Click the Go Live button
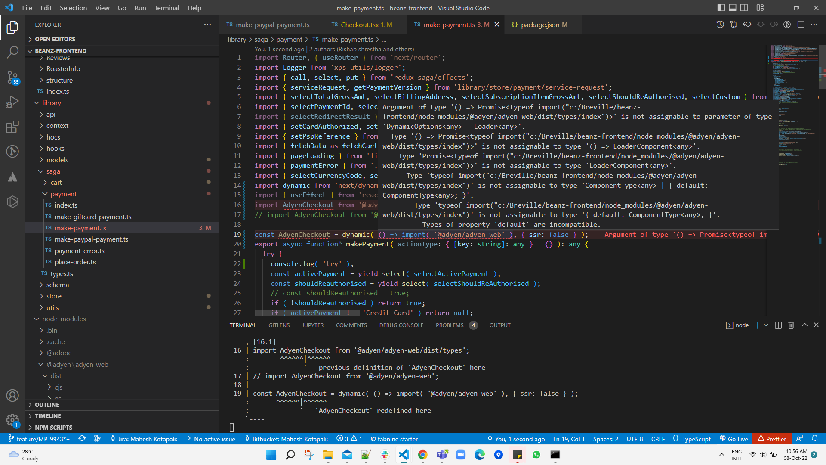This screenshot has height=465, width=826. click(x=734, y=439)
